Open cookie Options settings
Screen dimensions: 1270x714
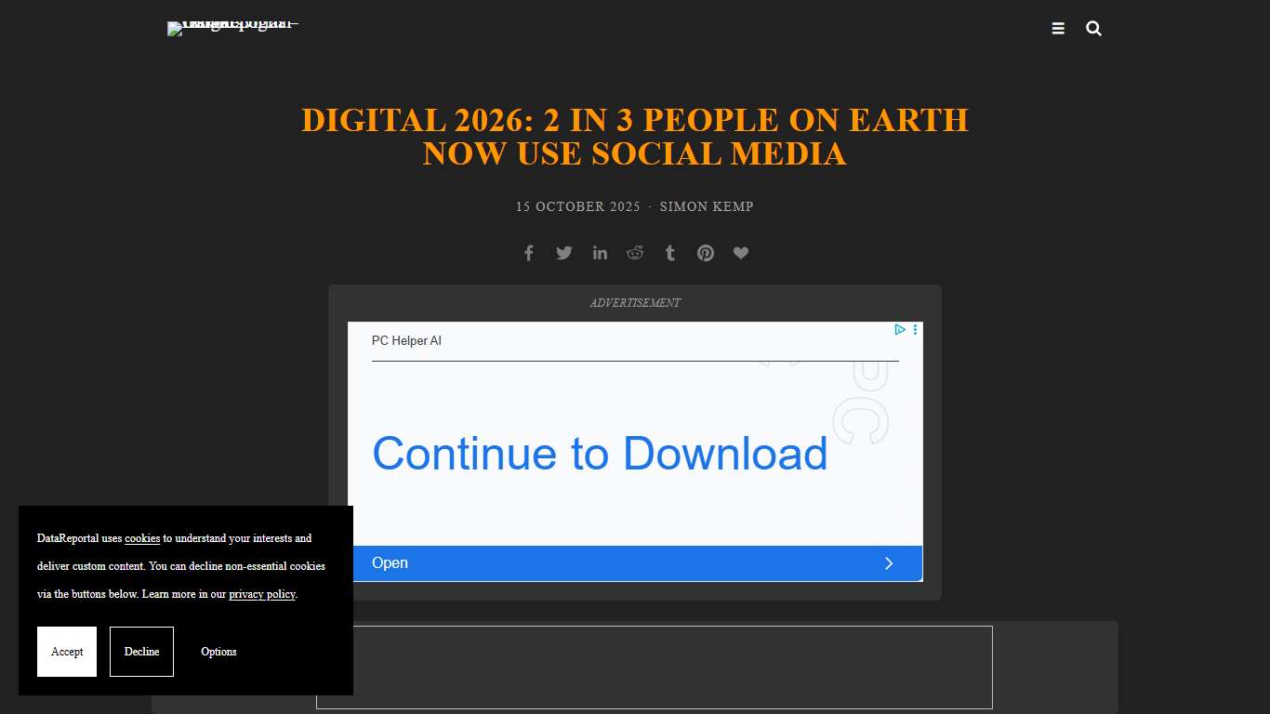click(x=218, y=651)
